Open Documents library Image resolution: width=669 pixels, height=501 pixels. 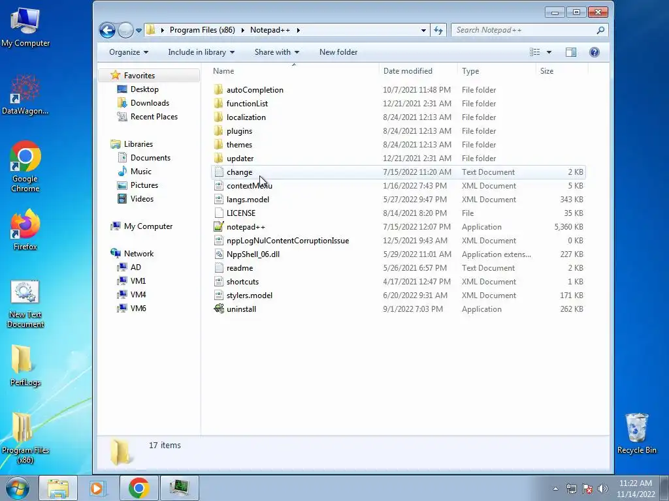click(150, 158)
